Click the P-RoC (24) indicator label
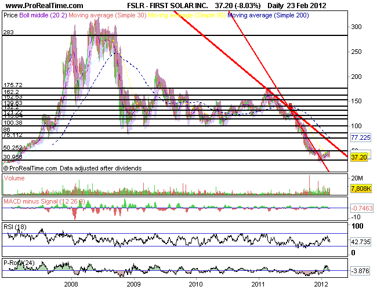This screenshot has width=377, height=290. coord(19,263)
